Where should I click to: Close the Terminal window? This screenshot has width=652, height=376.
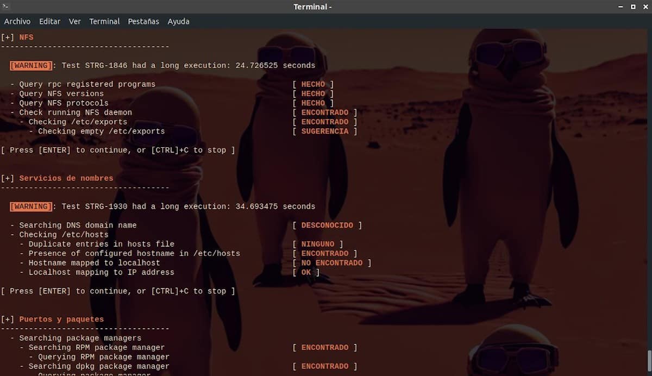pos(644,7)
